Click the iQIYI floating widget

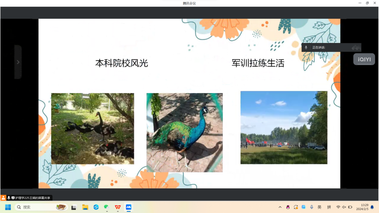click(x=364, y=59)
